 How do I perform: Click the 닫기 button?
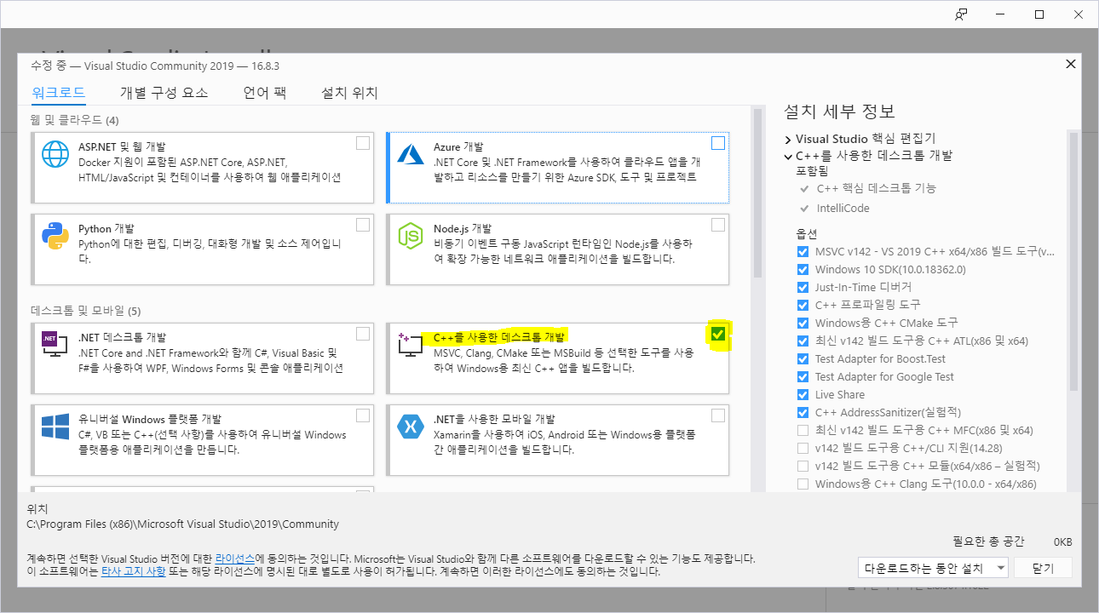click(x=1043, y=568)
